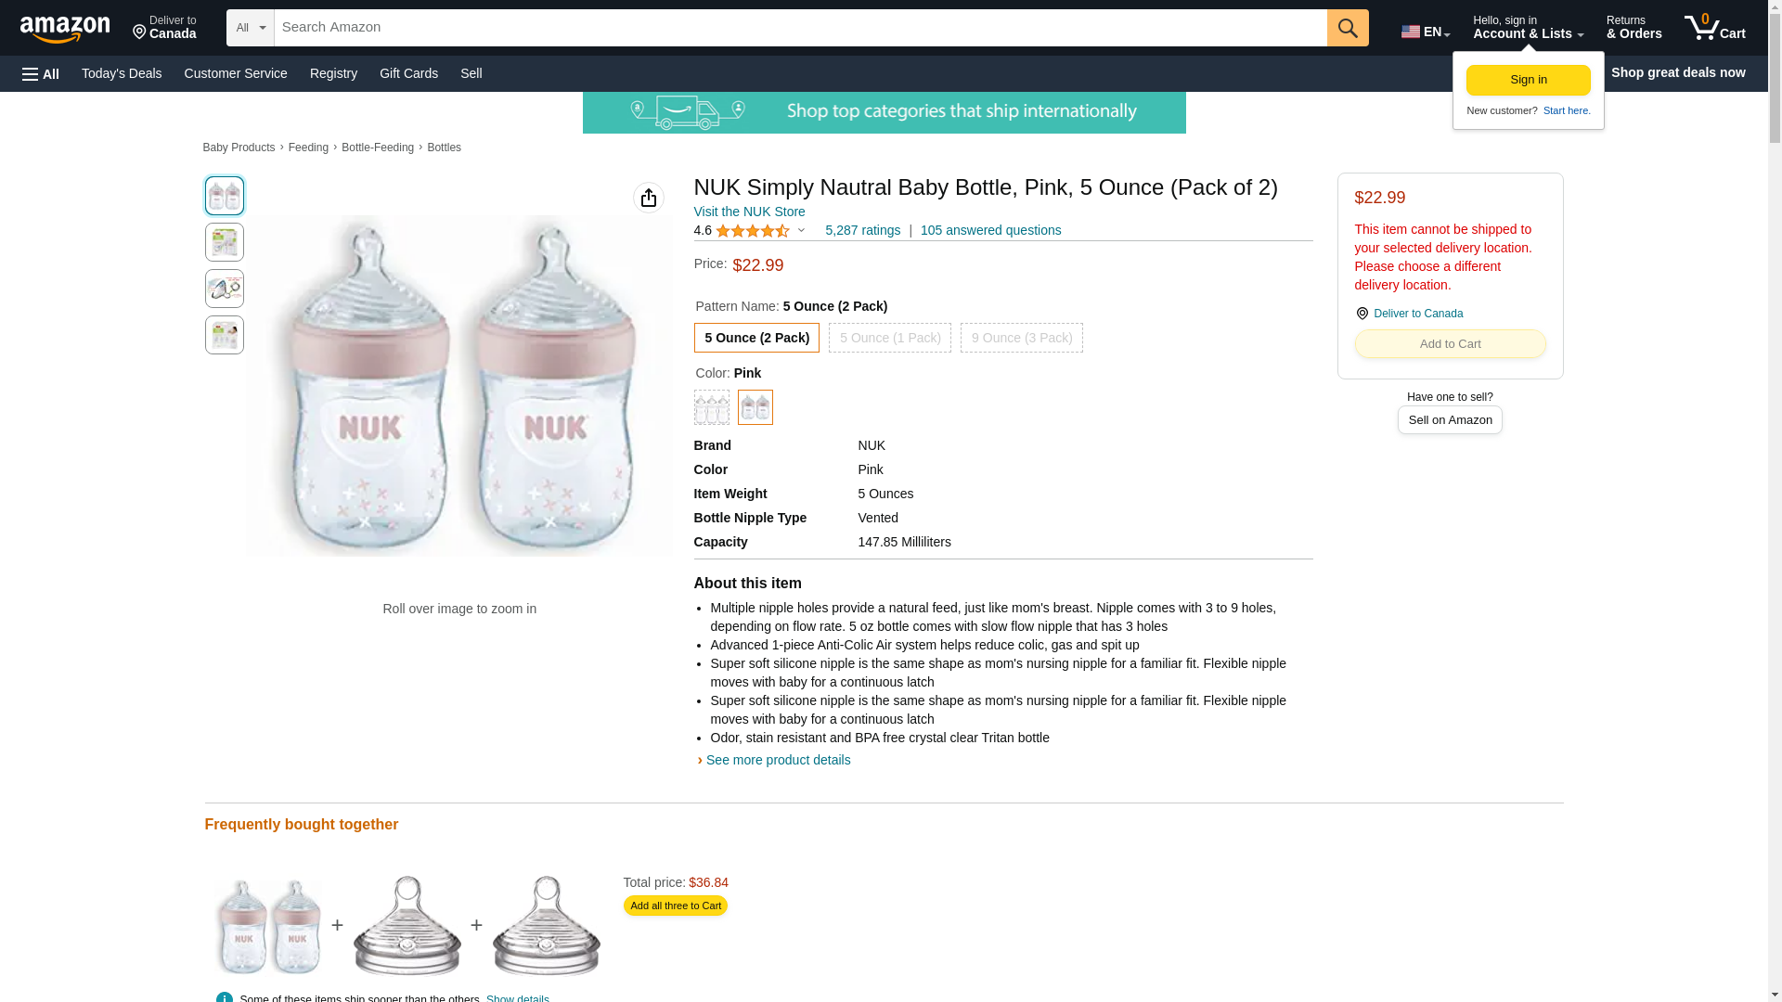Image resolution: width=1782 pixels, height=1002 pixels.
Task: Click the Search Amazon input field
Action: (800, 28)
